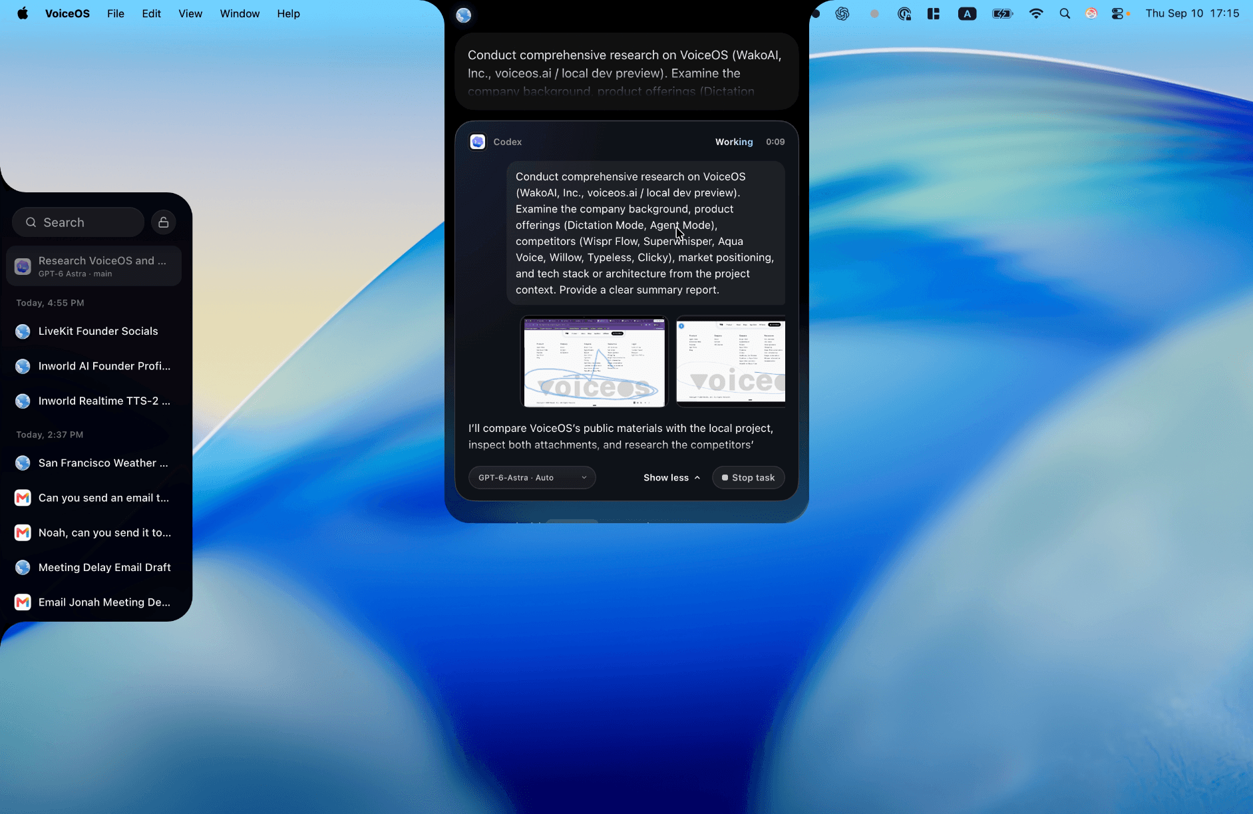Click Gmail icon beside 'Can you send an email'
The height and width of the screenshot is (814, 1253).
(23, 498)
